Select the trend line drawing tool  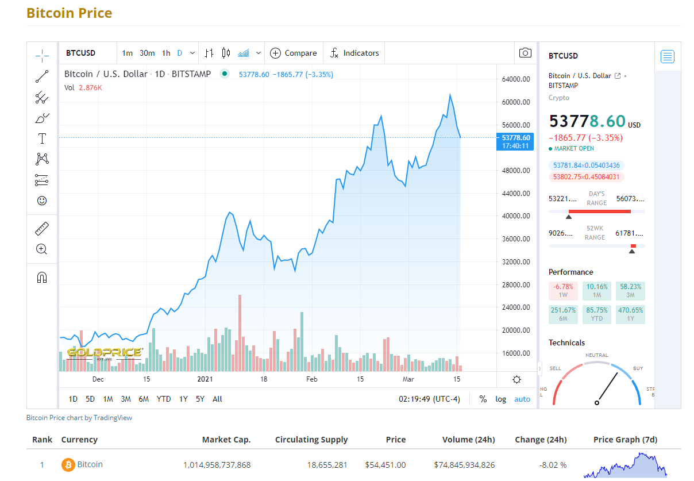(x=42, y=76)
